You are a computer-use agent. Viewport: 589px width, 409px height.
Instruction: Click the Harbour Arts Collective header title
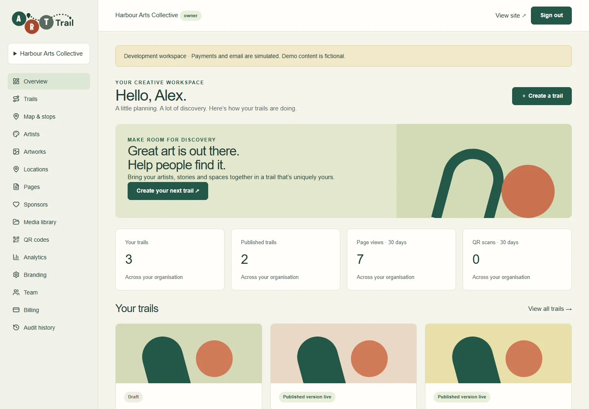(146, 15)
